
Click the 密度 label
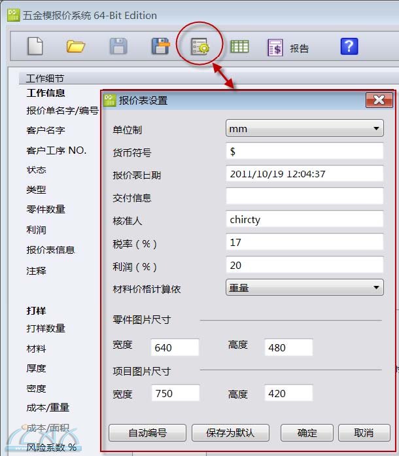coord(36,389)
